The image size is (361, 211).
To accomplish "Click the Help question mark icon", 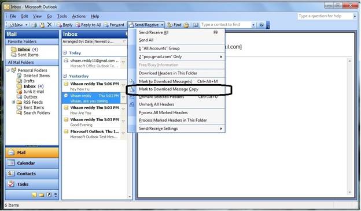I will tap(261, 25).
